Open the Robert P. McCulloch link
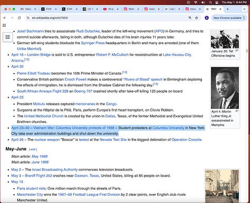This screenshot has height=203, width=250. coord(112,55)
